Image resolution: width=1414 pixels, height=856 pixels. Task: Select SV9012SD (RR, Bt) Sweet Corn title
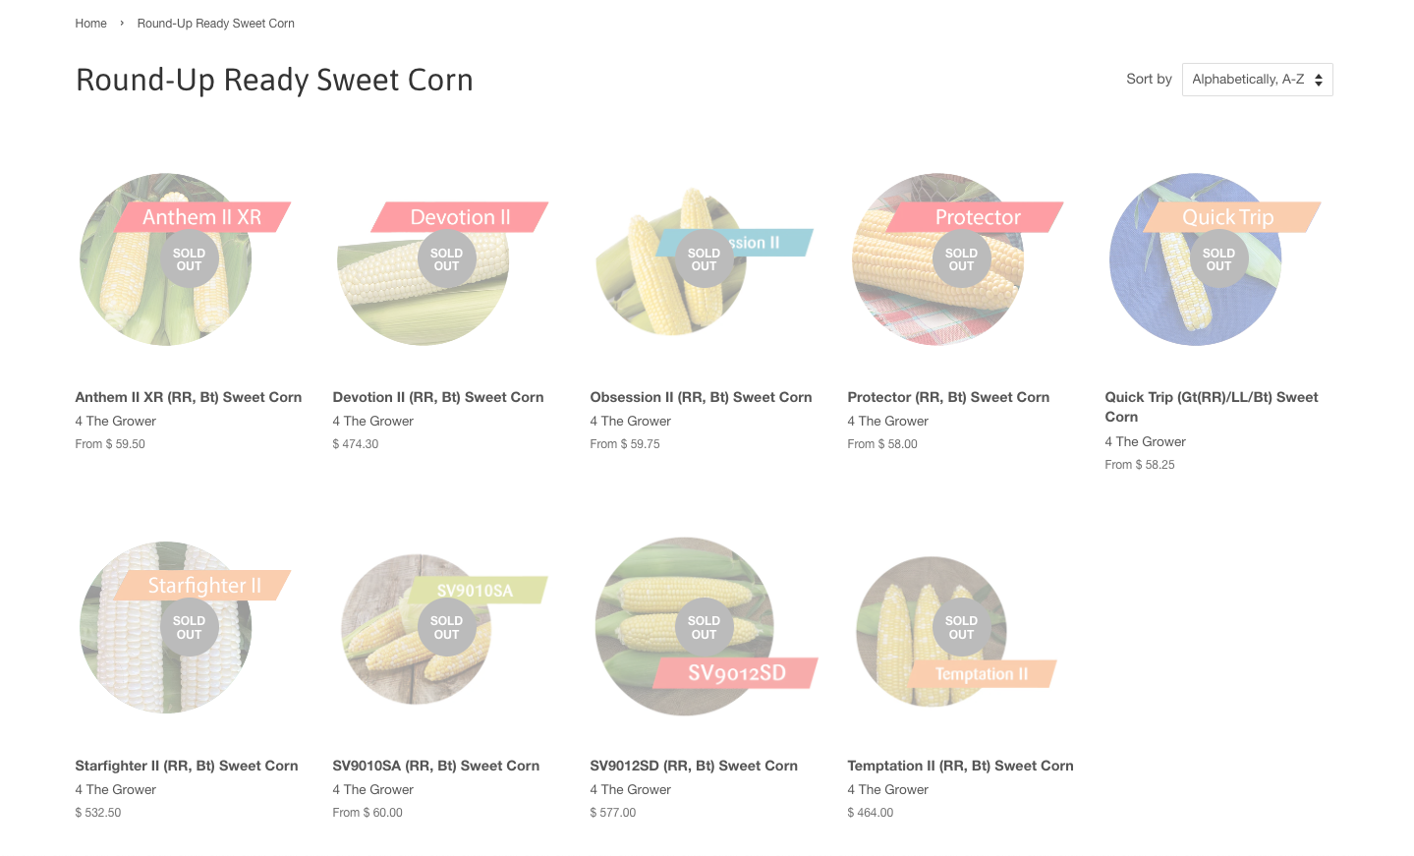tap(694, 766)
